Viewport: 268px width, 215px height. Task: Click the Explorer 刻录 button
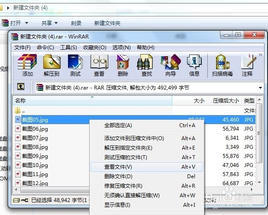point(76,23)
